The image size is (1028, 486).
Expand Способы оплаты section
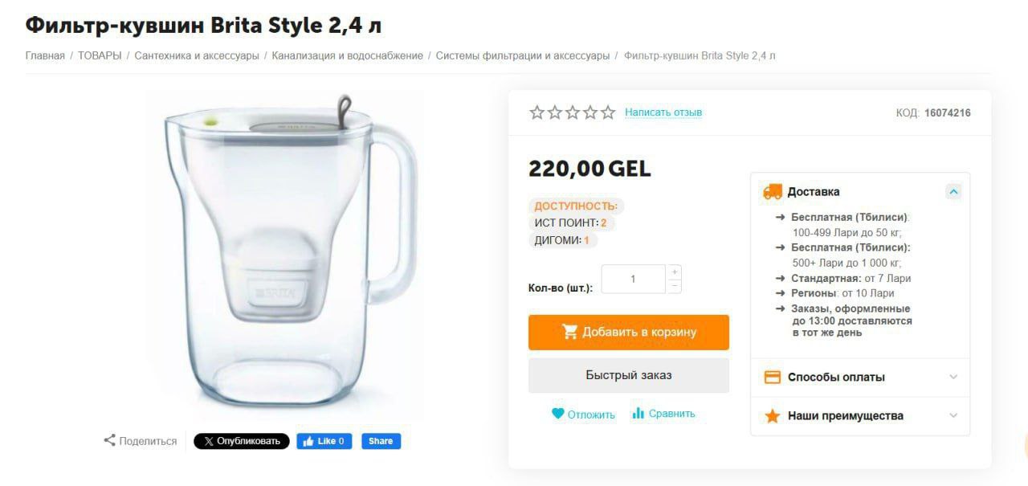(953, 377)
